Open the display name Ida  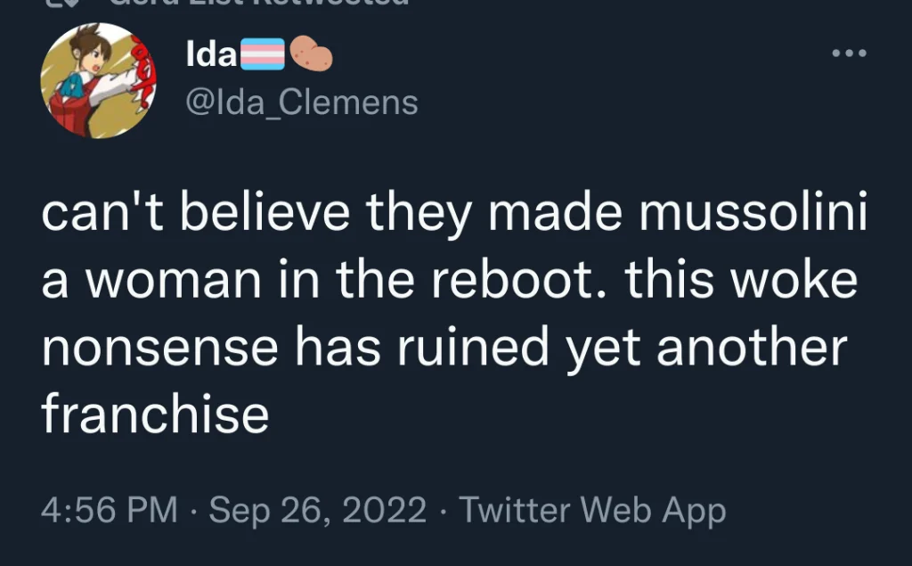(211, 53)
